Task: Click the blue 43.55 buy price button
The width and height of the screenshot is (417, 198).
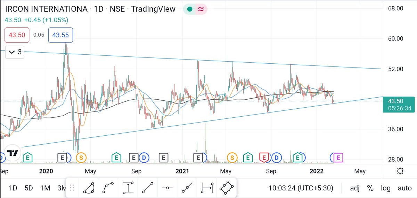Action: 60,35
